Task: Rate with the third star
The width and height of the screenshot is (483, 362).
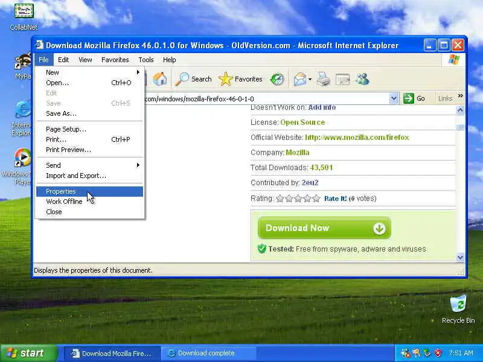Action: click(298, 198)
